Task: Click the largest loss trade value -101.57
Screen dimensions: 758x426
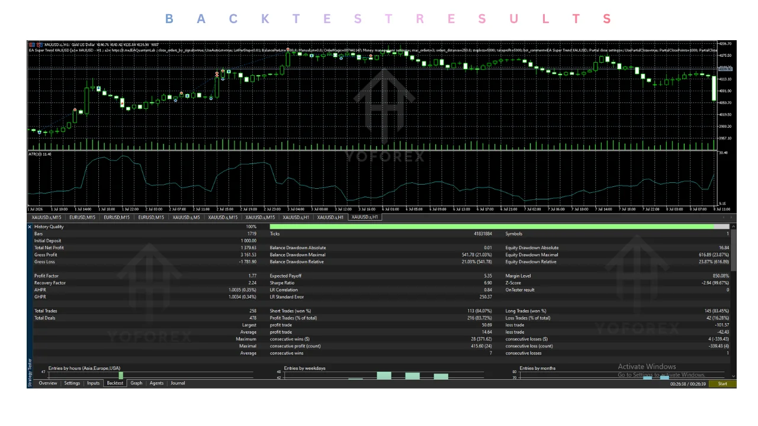Action: [722, 325]
